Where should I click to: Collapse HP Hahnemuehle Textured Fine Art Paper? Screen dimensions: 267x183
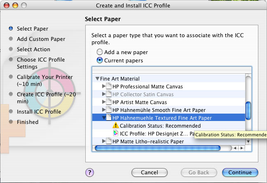pos(104,118)
